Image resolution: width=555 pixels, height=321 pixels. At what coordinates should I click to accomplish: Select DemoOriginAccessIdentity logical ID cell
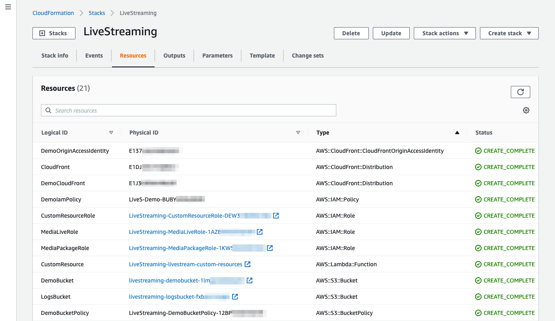pos(75,151)
